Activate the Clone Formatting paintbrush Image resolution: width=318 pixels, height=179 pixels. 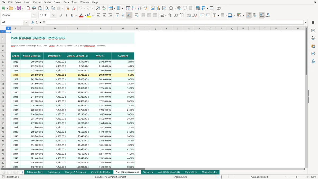pyautogui.click(x=68, y=8)
